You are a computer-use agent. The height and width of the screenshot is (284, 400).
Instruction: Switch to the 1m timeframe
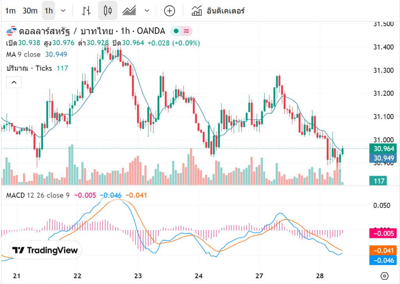click(11, 11)
